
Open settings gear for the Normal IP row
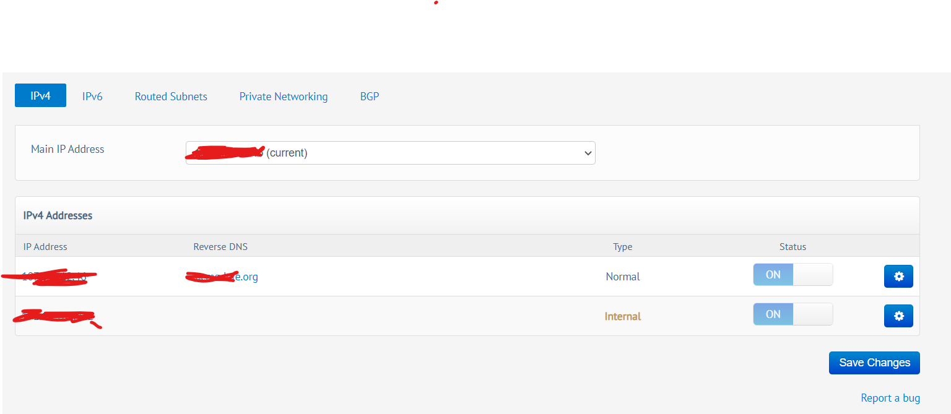(x=898, y=277)
